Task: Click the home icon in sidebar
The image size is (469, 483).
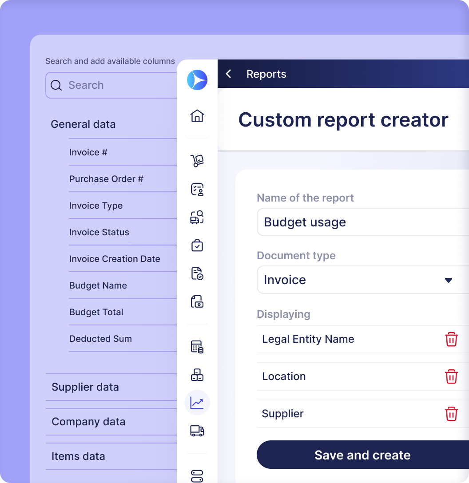Action: click(x=197, y=116)
